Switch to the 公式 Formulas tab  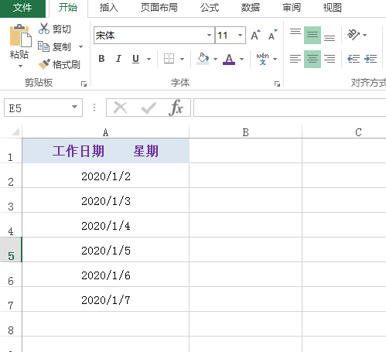(x=210, y=8)
